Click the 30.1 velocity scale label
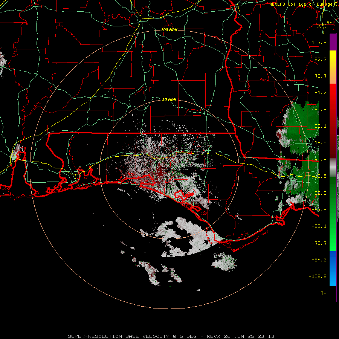The width and height of the screenshot is (339, 339). click(x=321, y=126)
